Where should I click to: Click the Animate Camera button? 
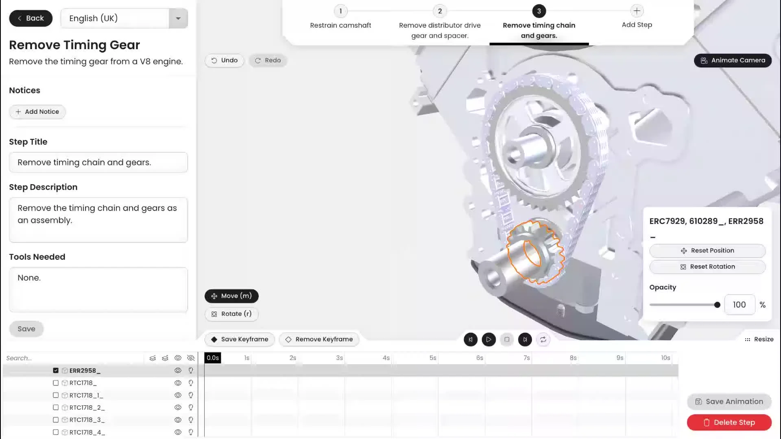[733, 61]
